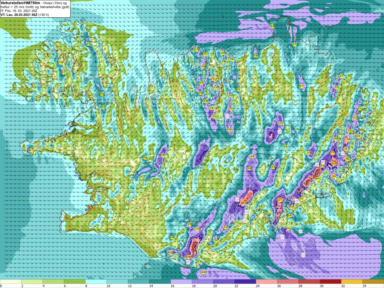Click the yellow gust label reading 43

[x=334, y=164]
